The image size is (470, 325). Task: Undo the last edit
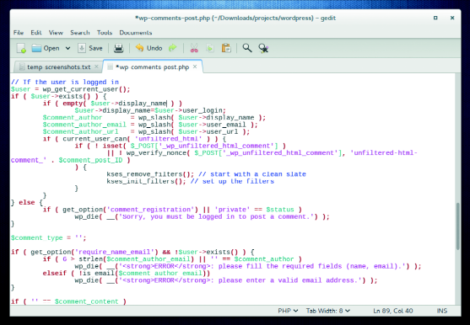click(x=149, y=48)
